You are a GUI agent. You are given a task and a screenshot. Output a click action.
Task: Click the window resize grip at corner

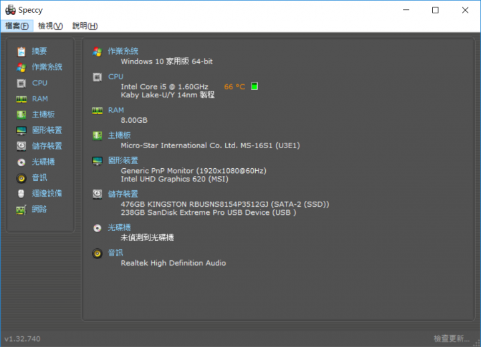point(478,344)
